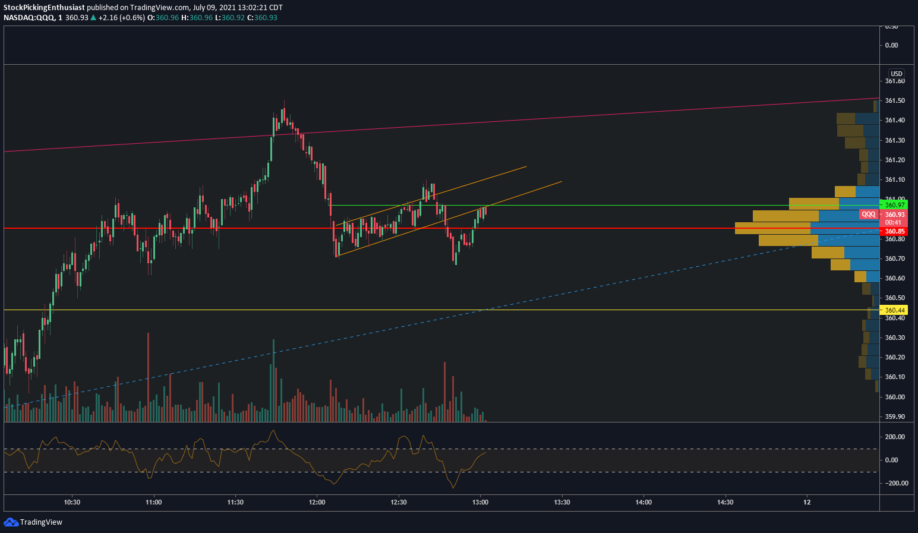Click the 00:41 bar countdown label
This screenshot has width=918, height=533.
tap(894, 222)
